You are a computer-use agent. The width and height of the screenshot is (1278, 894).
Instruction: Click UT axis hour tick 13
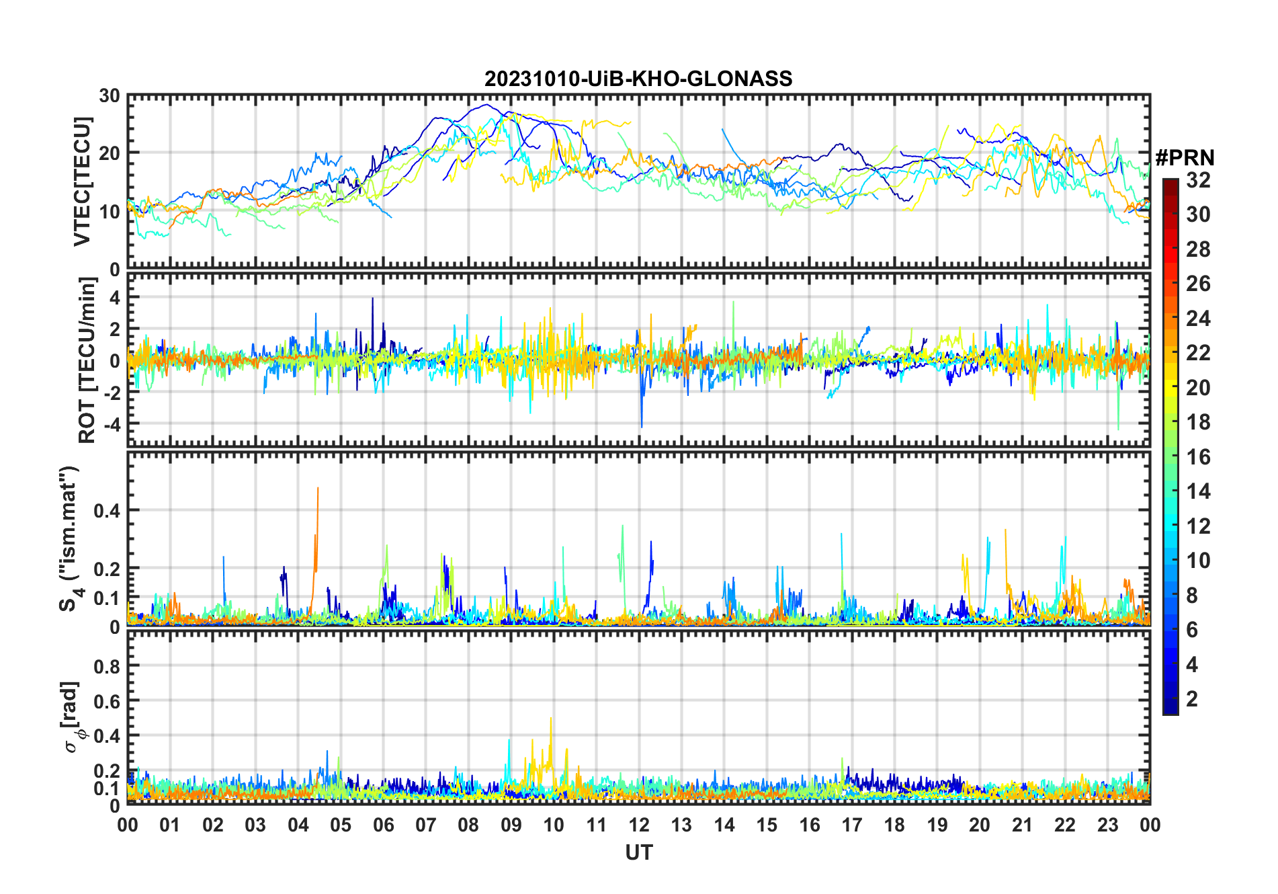click(x=681, y=825)
